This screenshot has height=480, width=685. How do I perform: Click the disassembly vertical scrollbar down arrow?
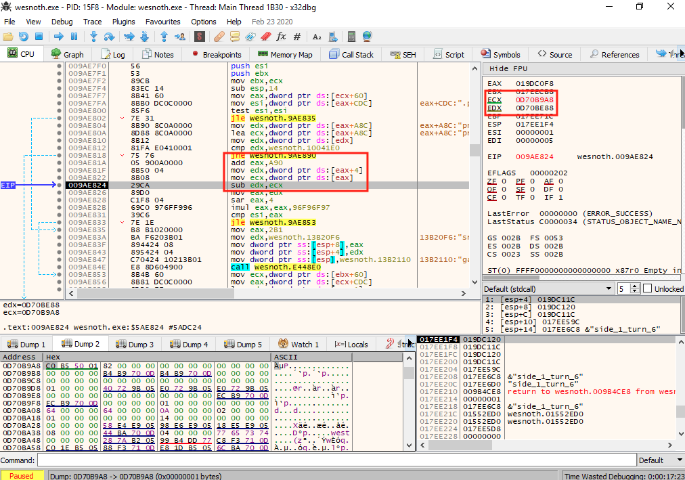click(475, 282)
